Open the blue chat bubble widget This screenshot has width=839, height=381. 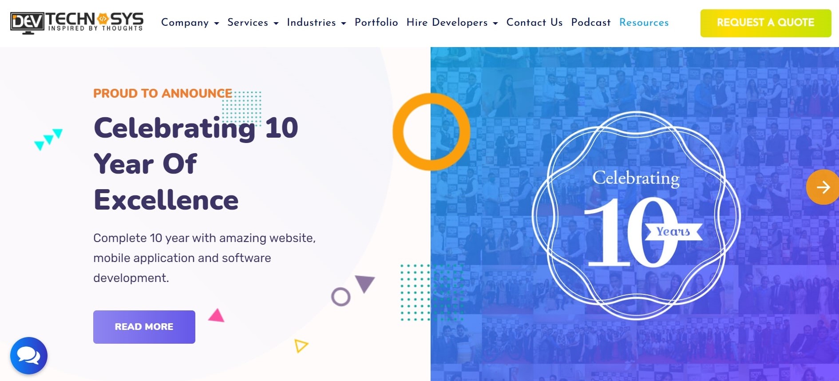pyautogui.click(x=29, y=356)
